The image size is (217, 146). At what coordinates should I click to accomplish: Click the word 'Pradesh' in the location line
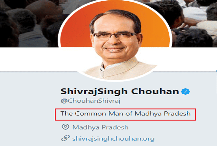pos(115,127)
